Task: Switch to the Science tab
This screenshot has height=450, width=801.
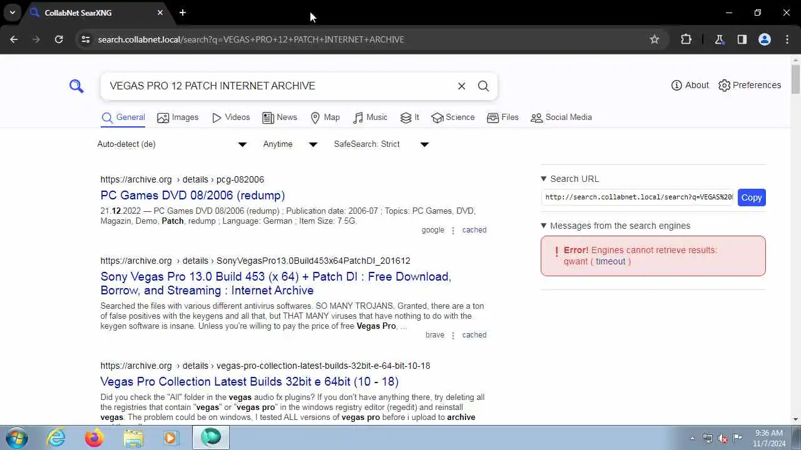Action: click(x=453, y=117)
